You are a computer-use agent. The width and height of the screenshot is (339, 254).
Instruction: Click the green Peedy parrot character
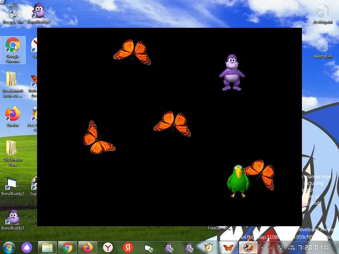coord(237,181)
